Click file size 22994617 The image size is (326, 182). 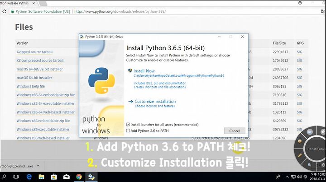[x=280, y=52]
